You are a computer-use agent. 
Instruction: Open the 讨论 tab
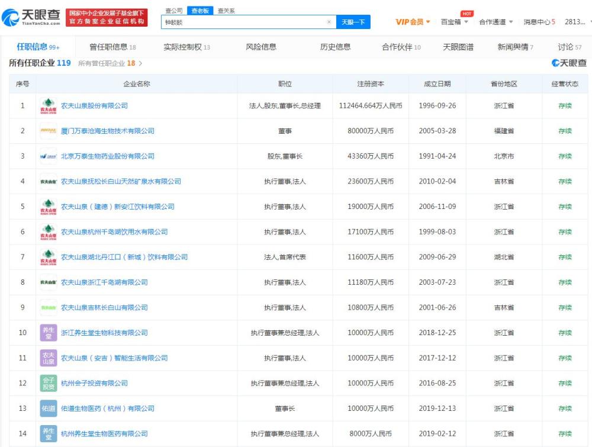[x=570, y=47]
